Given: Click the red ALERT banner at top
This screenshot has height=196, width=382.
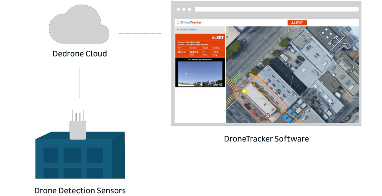Looking at the screenshot, I should 297,23.
